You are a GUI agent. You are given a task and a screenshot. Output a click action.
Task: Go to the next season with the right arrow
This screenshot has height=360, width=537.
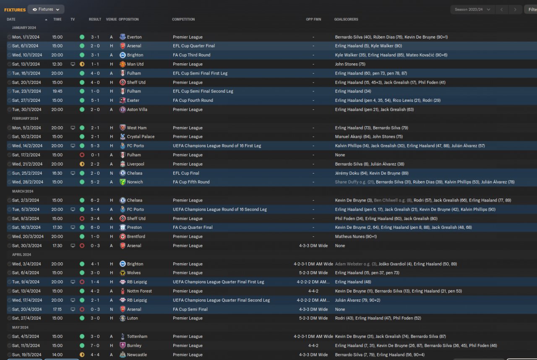click(x=516, y=9)
